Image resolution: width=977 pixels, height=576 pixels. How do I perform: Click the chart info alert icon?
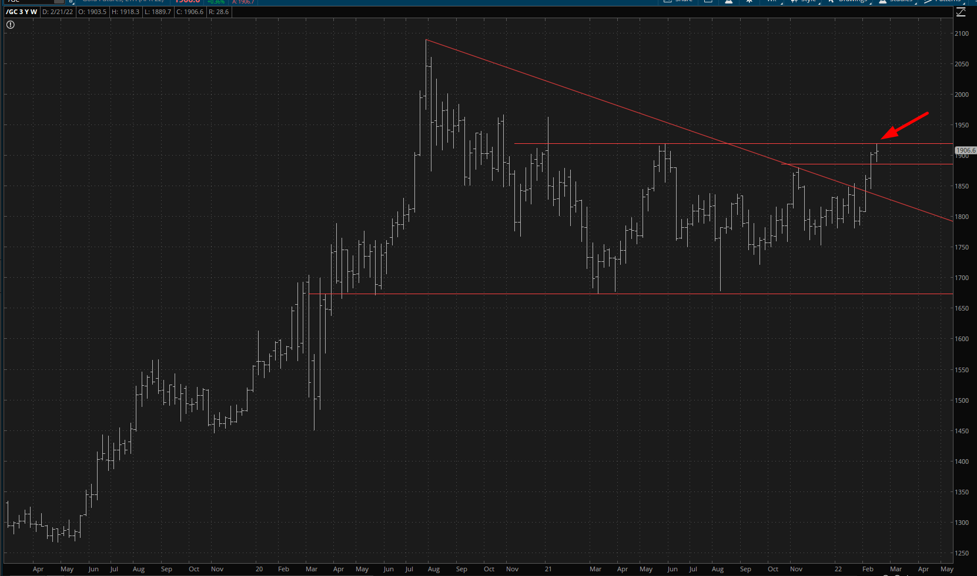click(x=11, y=25)
